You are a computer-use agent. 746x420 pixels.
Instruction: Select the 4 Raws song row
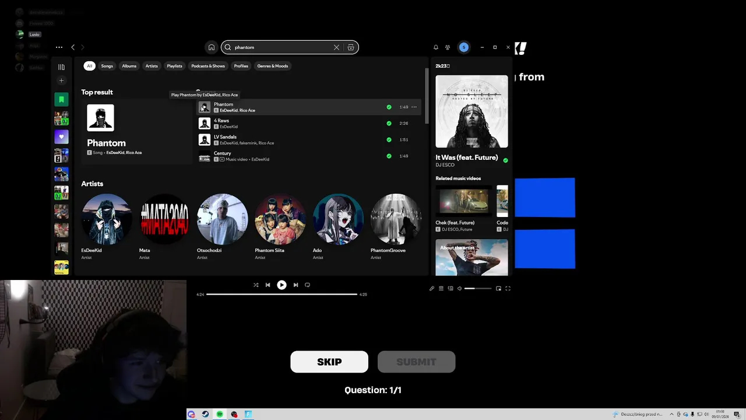tap(309, 124)
